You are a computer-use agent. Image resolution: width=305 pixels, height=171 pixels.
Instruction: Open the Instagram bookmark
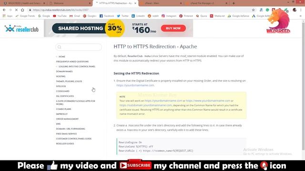(x=169, y=16)
